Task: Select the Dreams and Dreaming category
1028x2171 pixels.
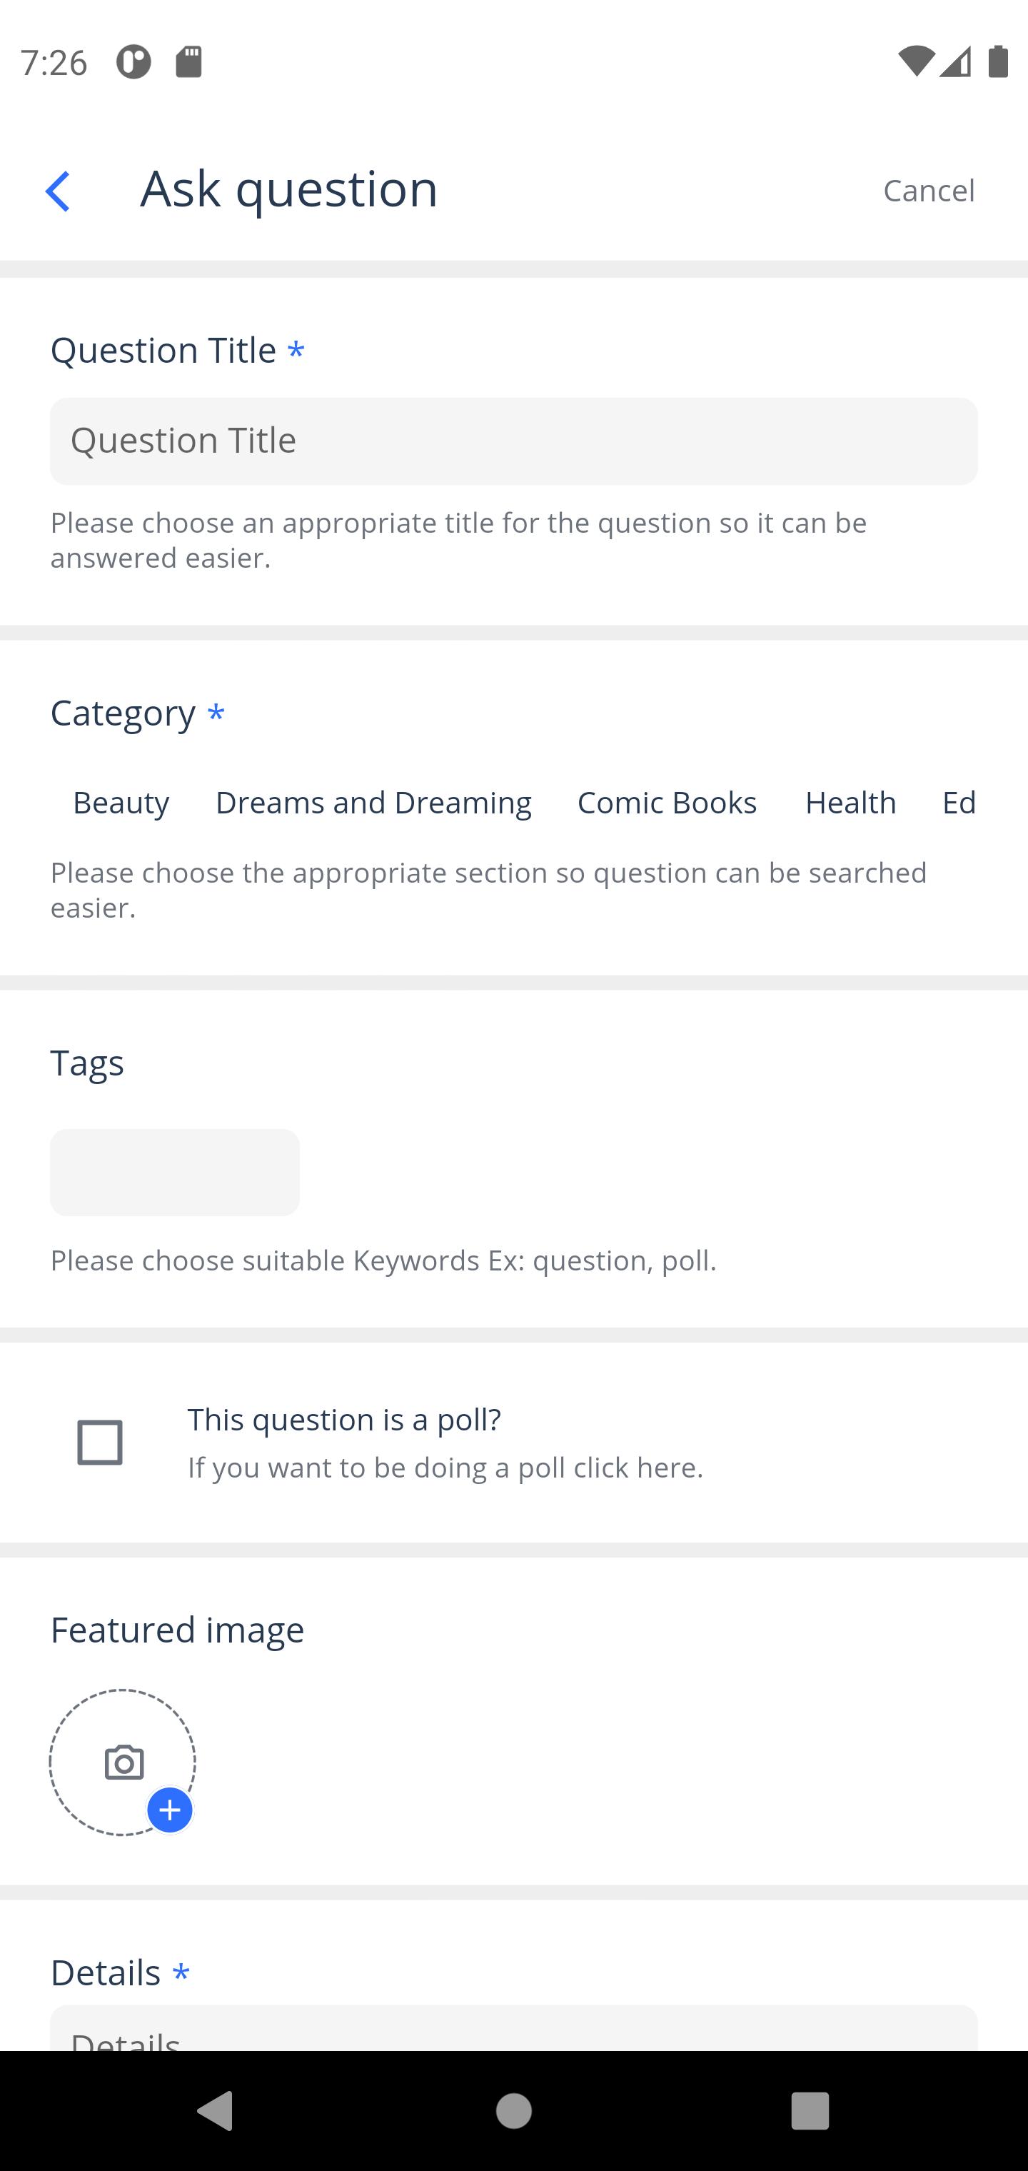Action: point(373,802)
